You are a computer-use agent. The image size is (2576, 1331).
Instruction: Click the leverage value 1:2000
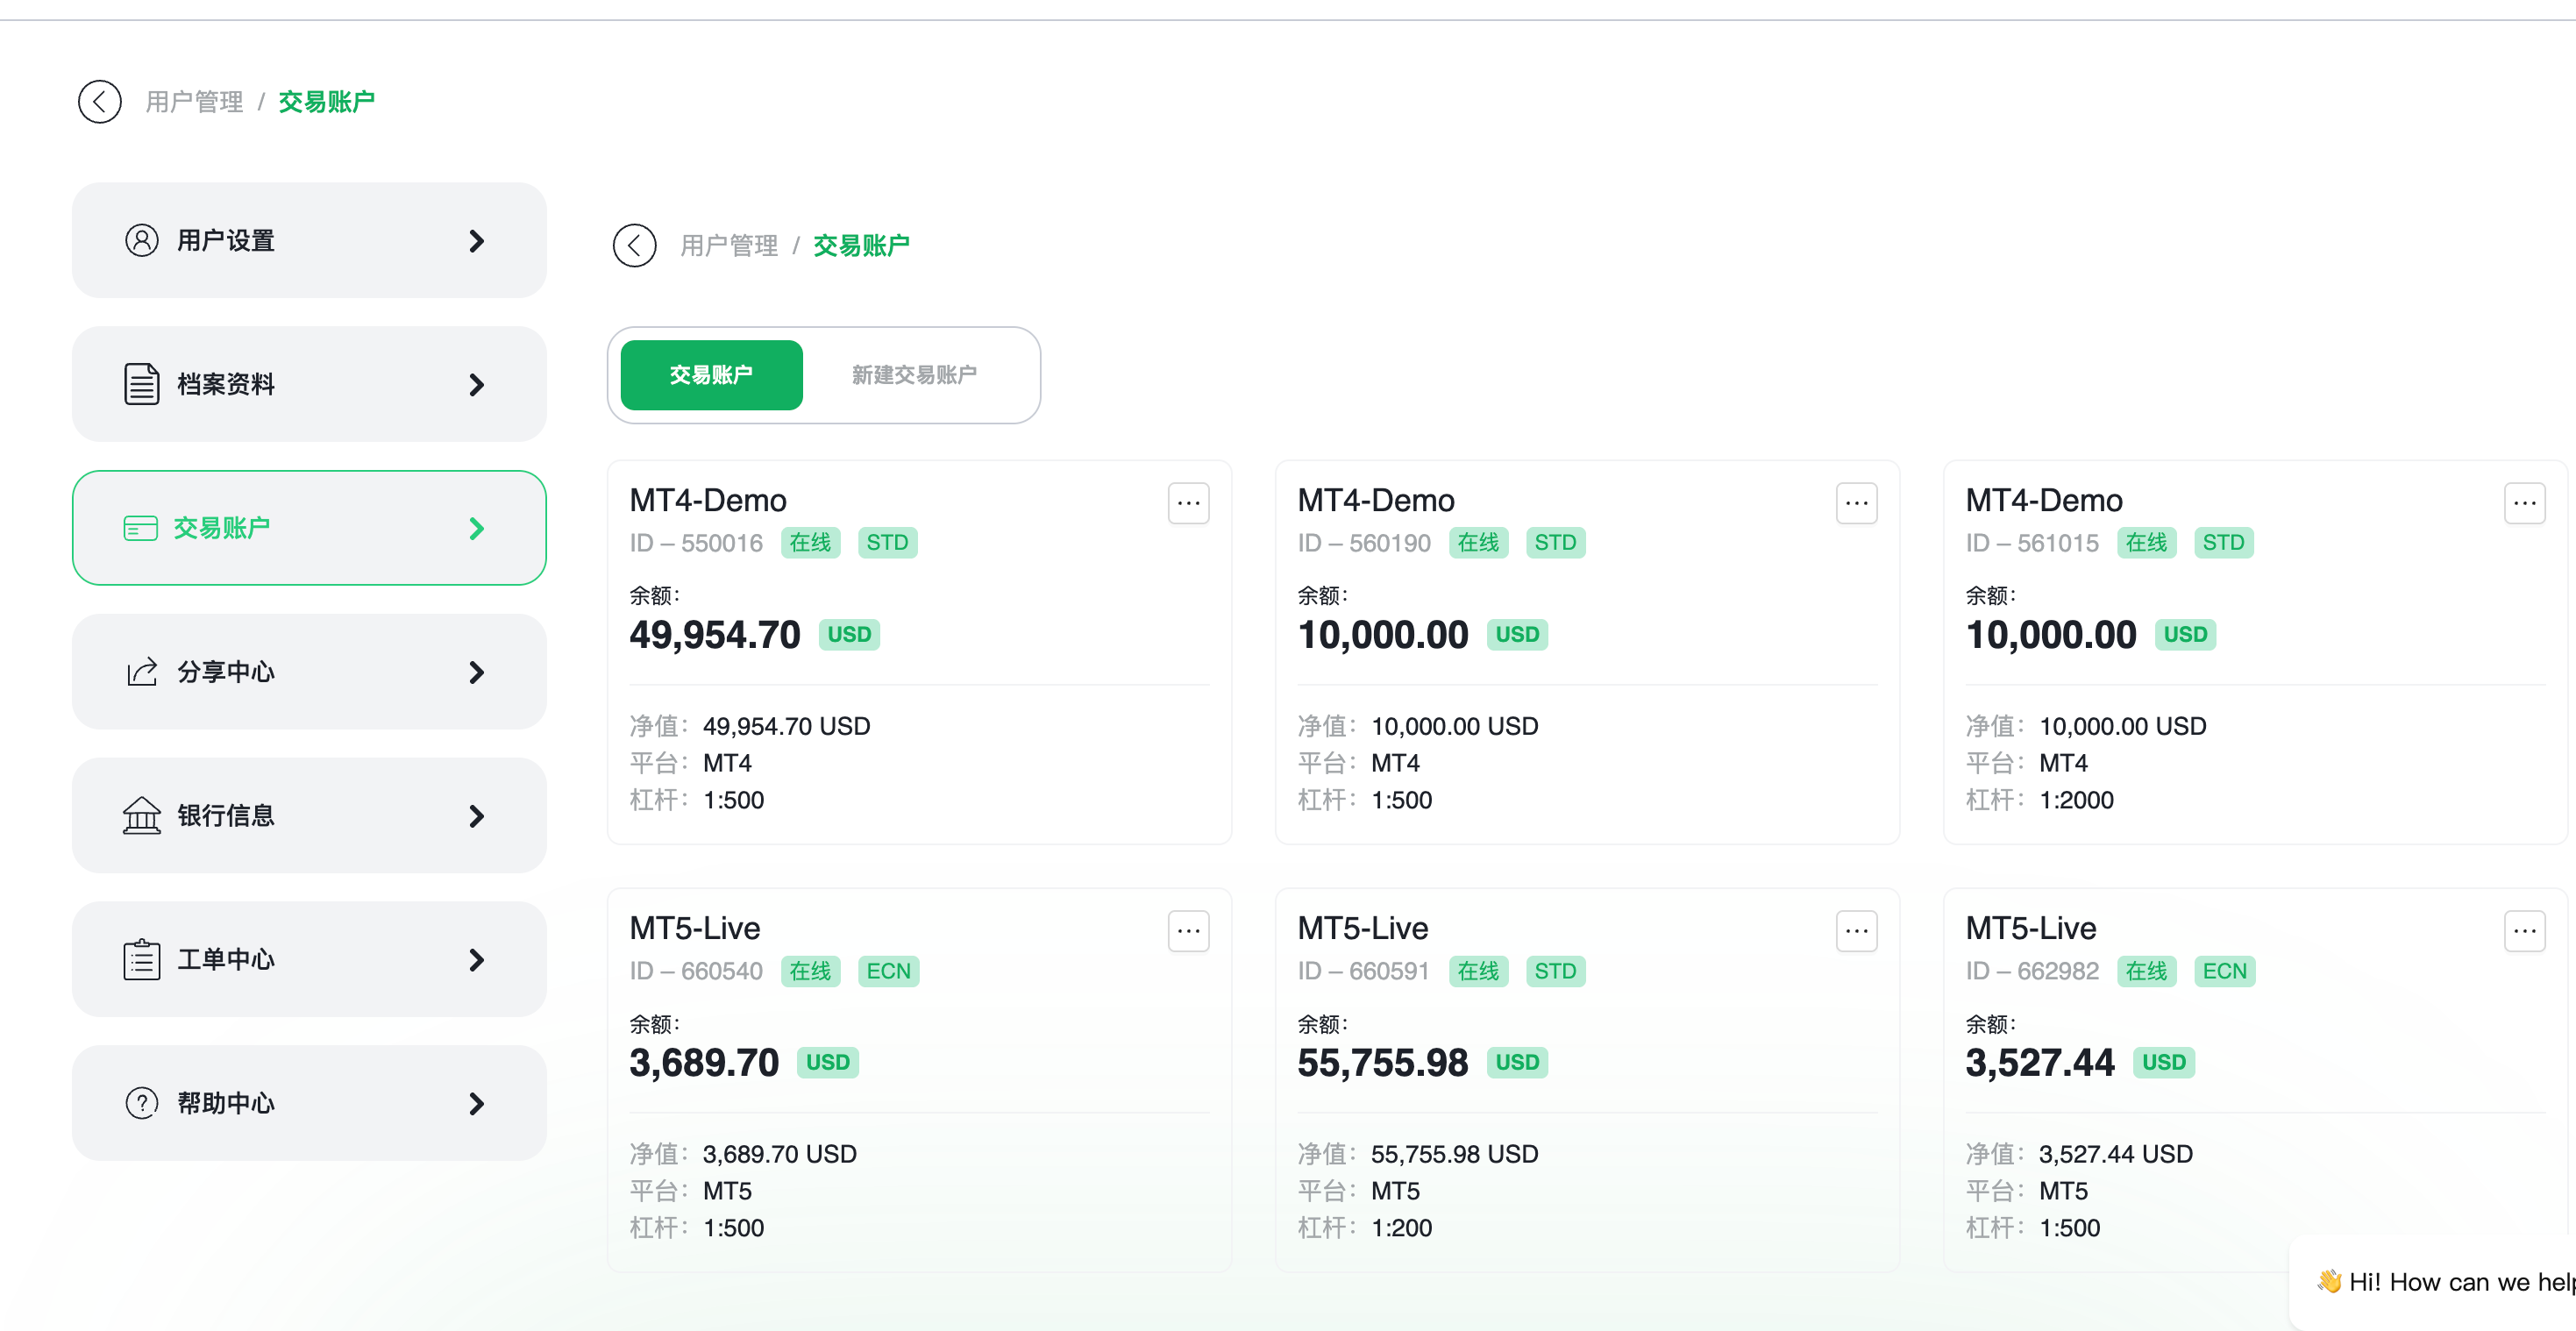(x=2077, y=800)
